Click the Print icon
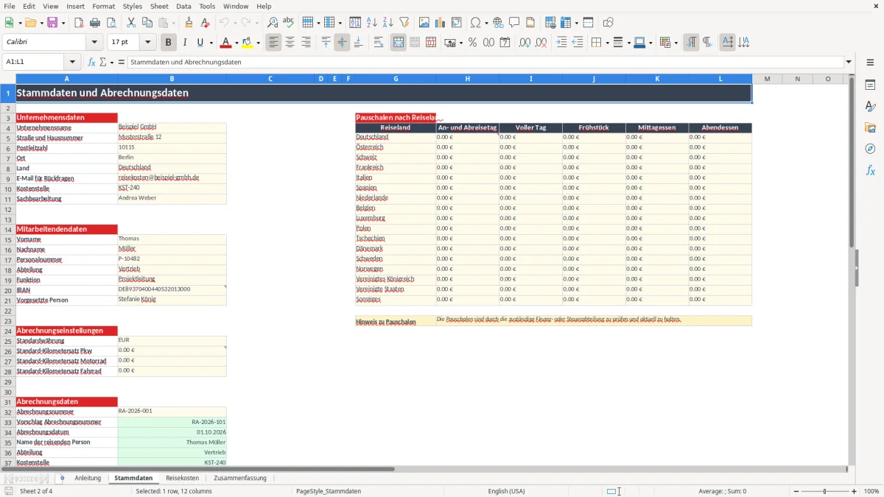Viewport: 884px width, 497px height. [x=95, y=23]
